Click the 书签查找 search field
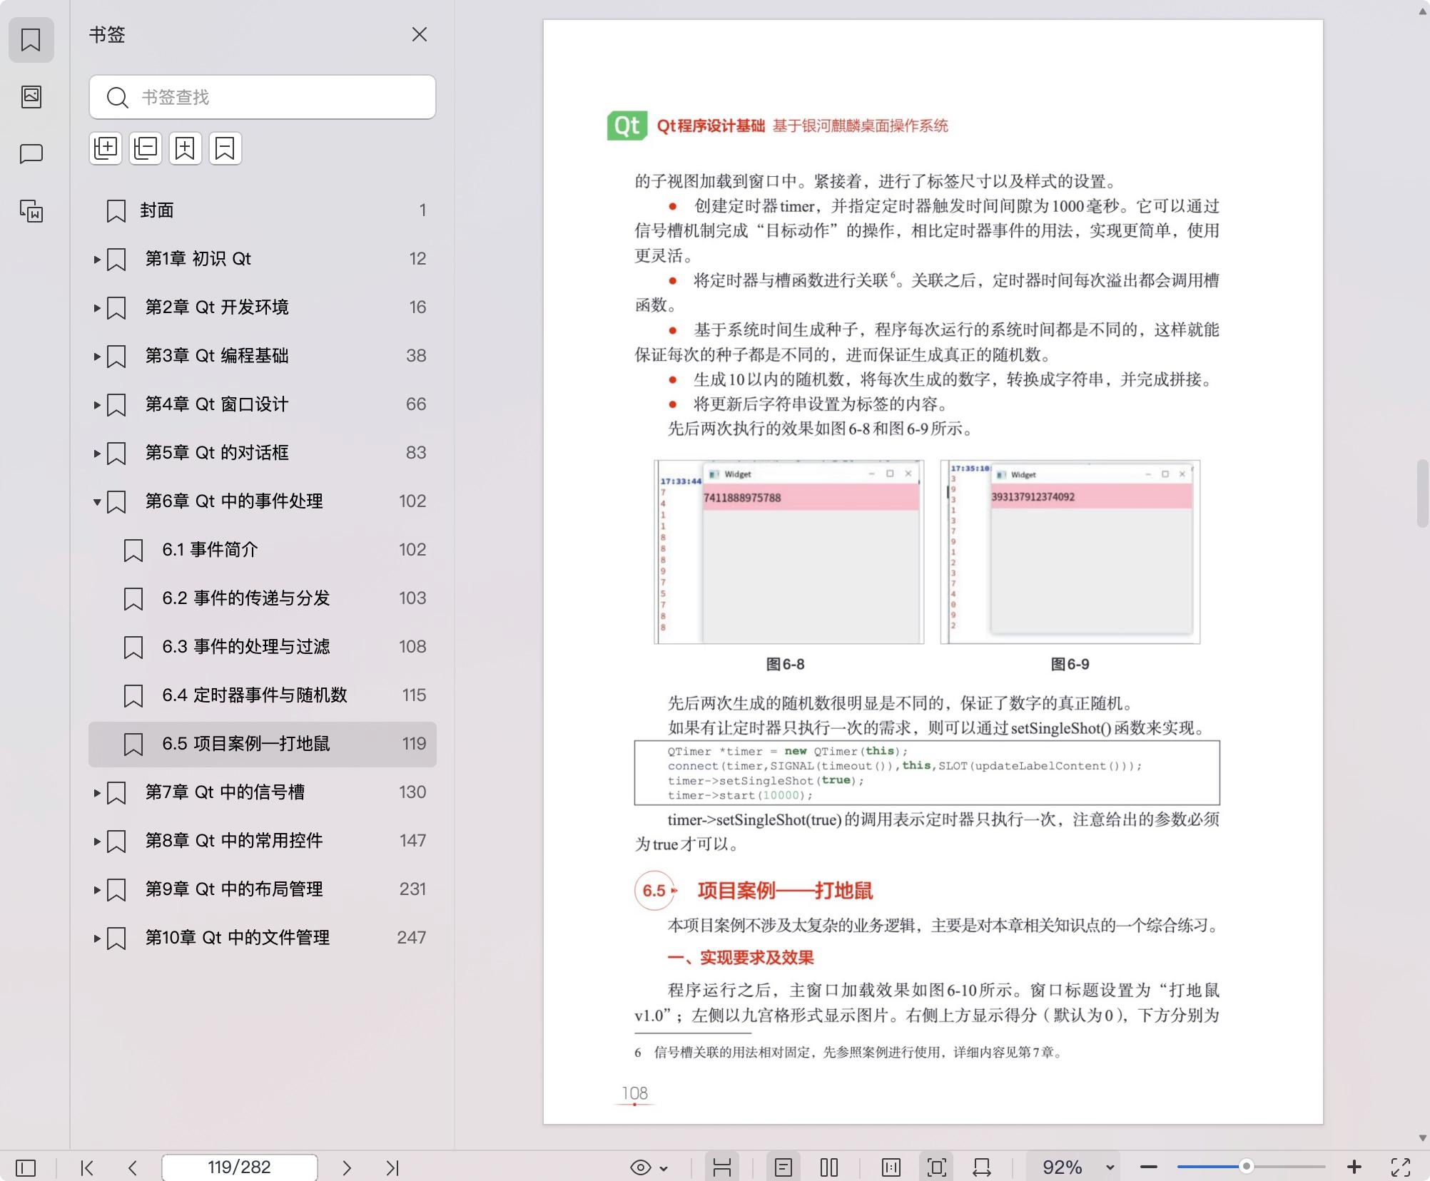This screenshot has height=1181, width=1430. 263,97
